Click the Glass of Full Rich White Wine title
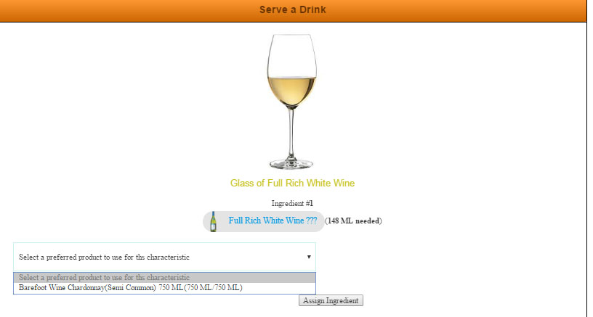Image resolution: width=593 pixels, height=317 pixels. pyautogui.click(x=292, y=183)
